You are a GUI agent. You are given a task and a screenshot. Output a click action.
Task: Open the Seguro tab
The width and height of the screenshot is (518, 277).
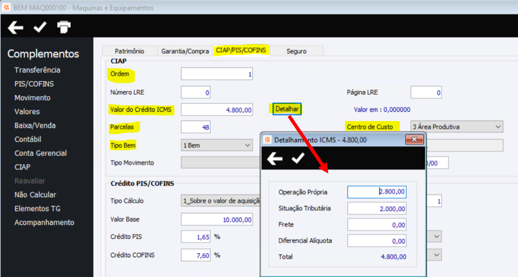click(296, 51)
